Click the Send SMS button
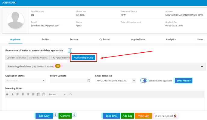 [111, 116]
